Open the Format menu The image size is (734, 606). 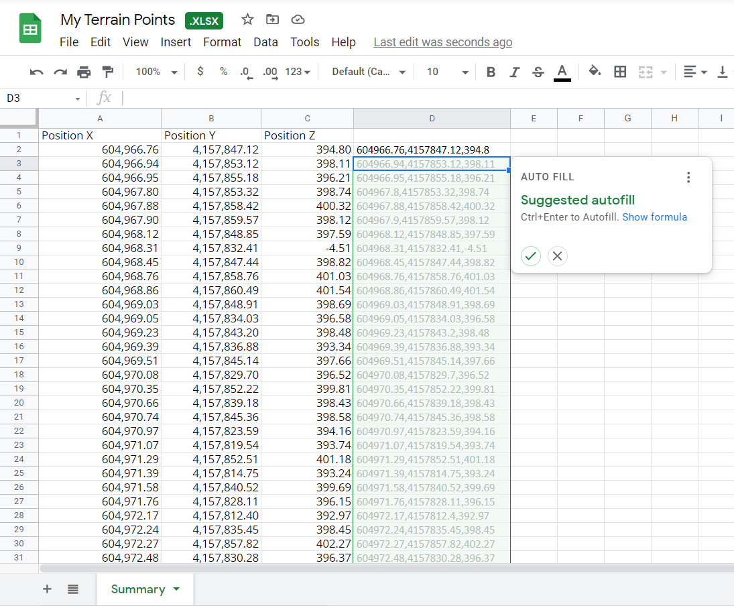pos(223,42)
